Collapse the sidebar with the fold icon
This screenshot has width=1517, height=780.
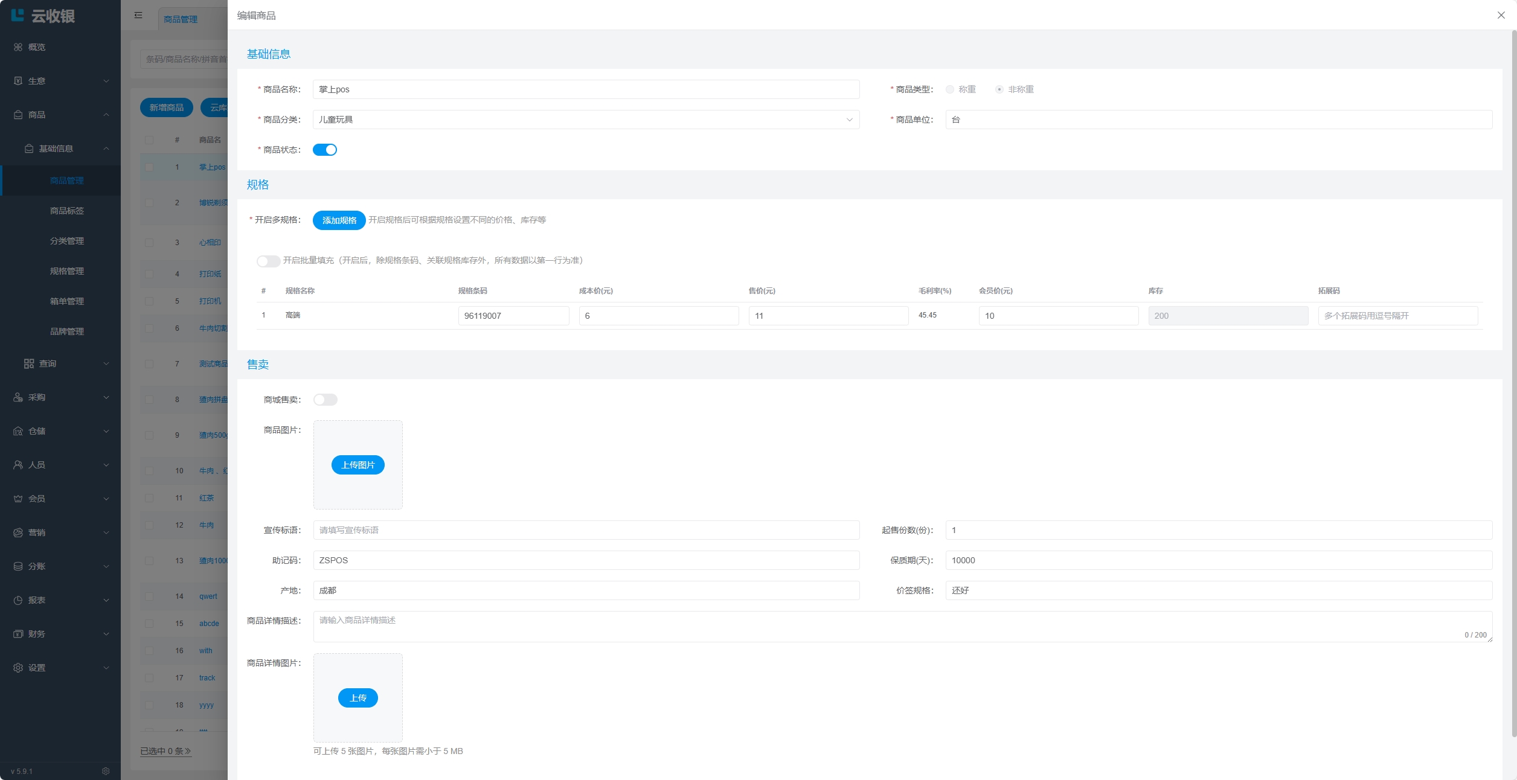pyautogui.click(x=138, y=15)
